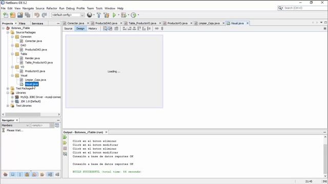Click the Build Project hammer icon

[x=99, y=15]
